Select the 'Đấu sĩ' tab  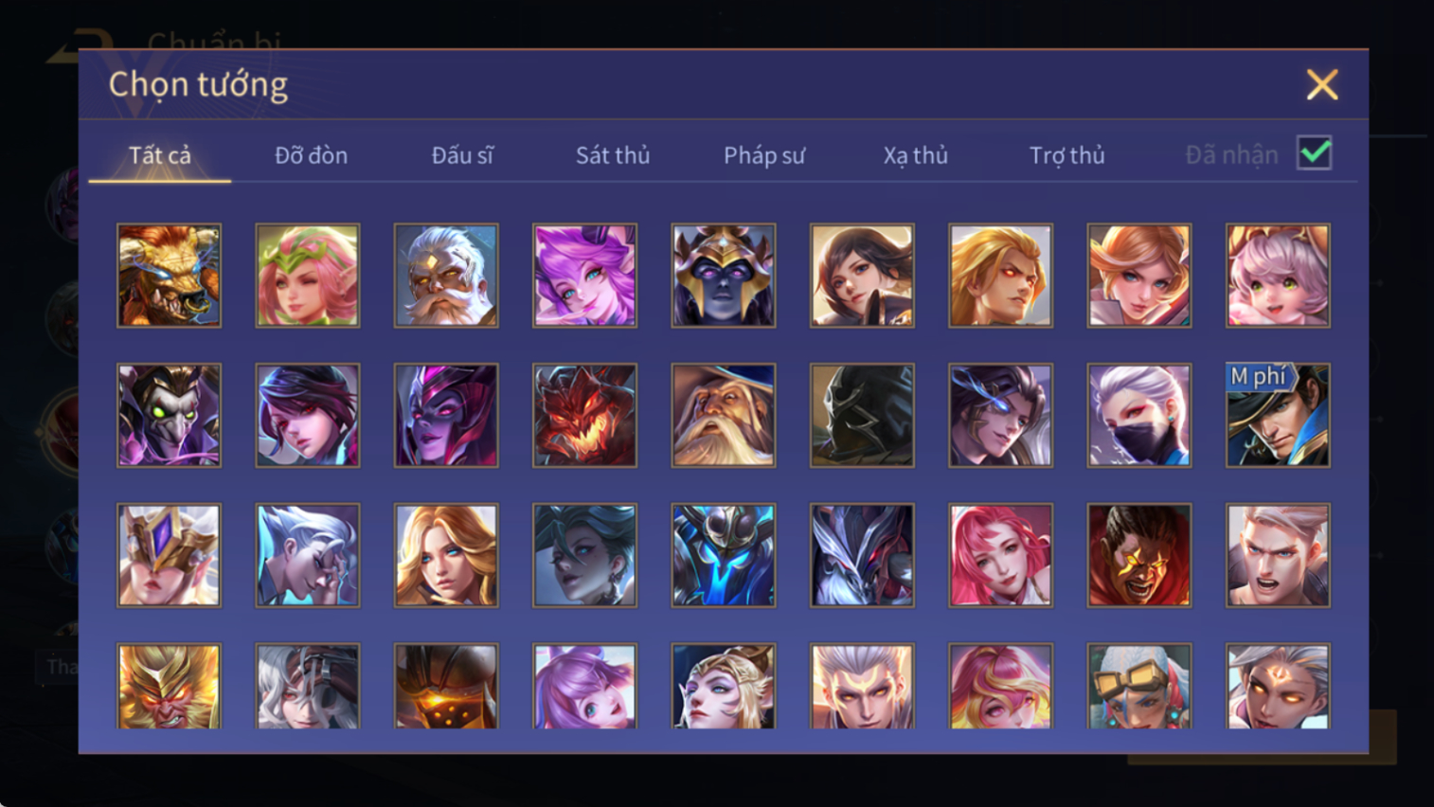click(x=462, y=155)
